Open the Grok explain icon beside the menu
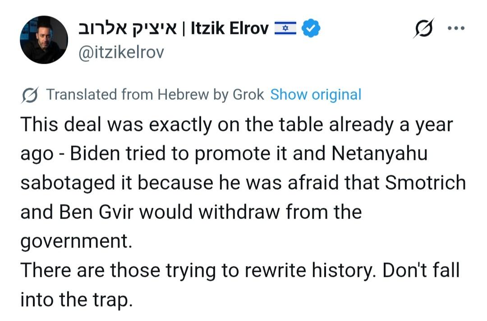The width and height of the screenshot is (487, 321). point(423,28)
